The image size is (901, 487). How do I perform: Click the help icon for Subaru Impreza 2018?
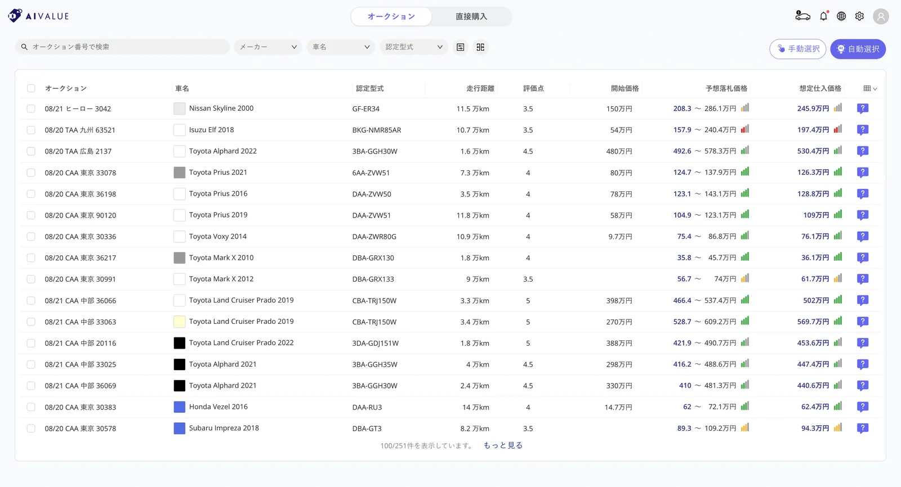tap(862, 429)
